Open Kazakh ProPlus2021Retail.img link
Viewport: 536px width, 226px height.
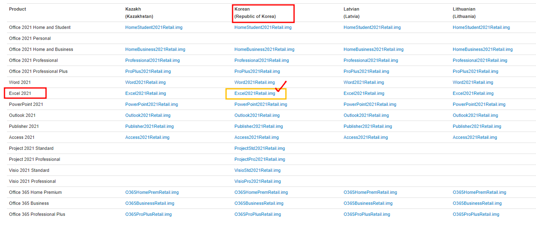tap(148, 71)
